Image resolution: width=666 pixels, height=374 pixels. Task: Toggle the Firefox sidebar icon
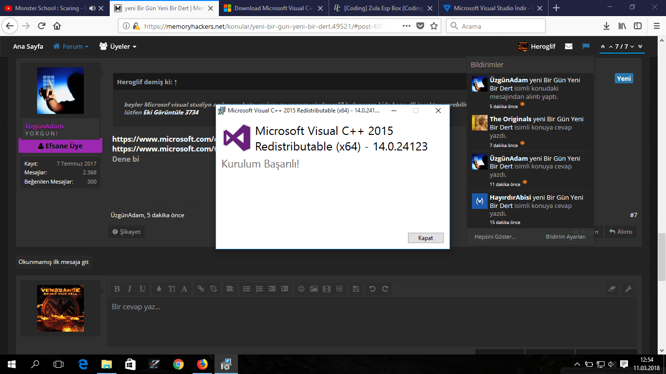tap(638, 26)
